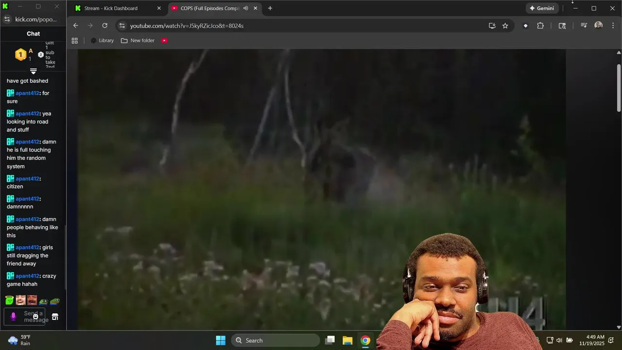Click the Chat header in Kick window
Screen dimensions: 622x350
coord(33,34)
